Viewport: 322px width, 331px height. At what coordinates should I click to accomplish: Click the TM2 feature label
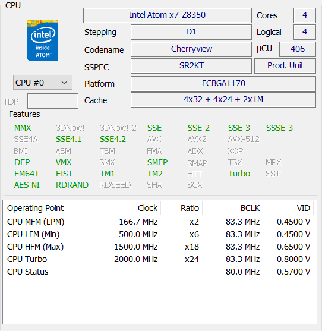click(155, 174)
